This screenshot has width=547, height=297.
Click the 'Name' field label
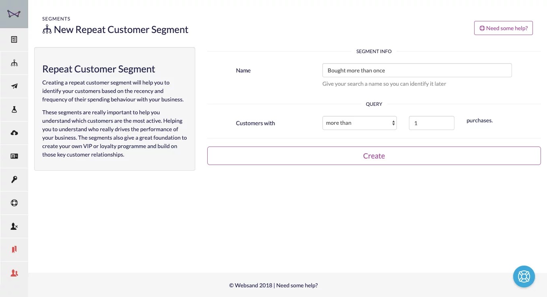pyautogui.click(x=243, y=70)
